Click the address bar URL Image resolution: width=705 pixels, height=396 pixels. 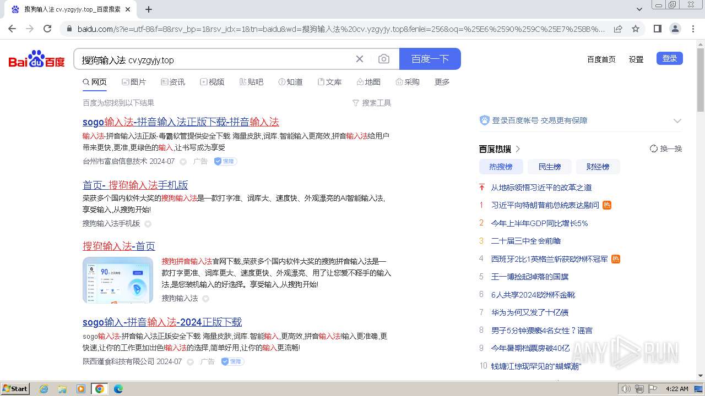340,29
